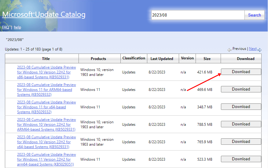Sort by Size column header
268x168 pixels.
(x=207, y=58)
